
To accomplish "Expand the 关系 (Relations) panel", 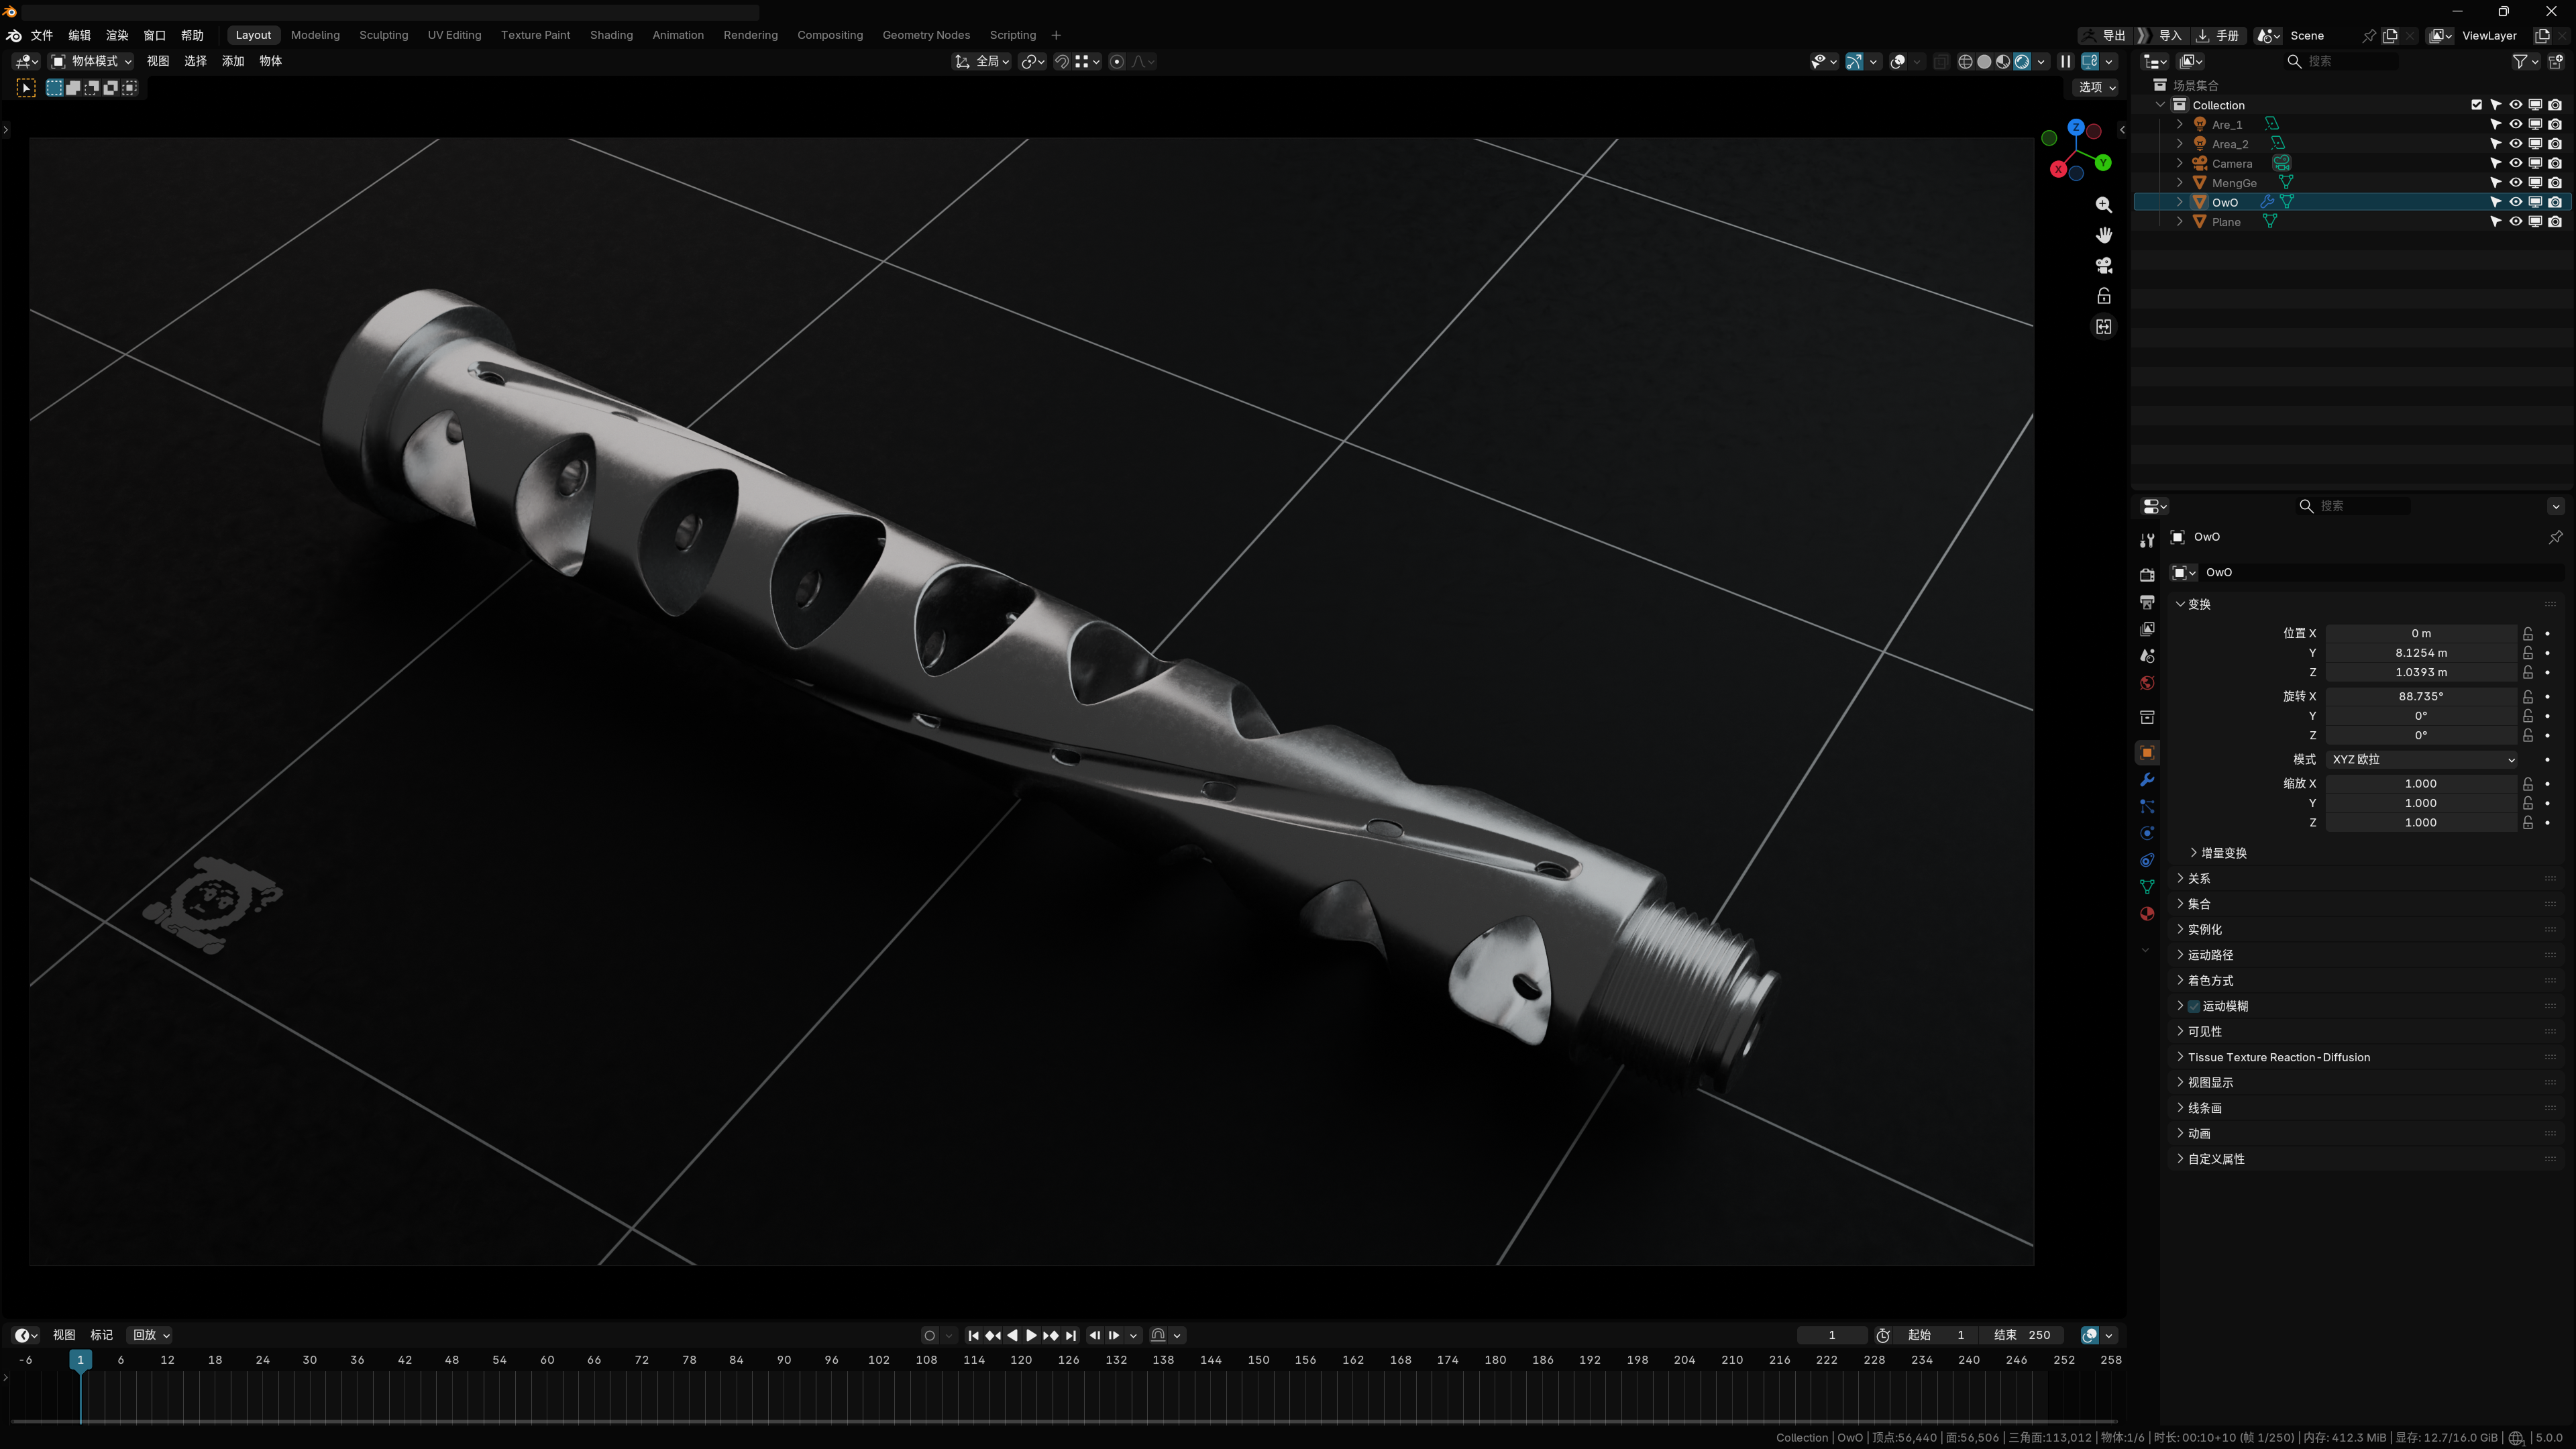I will click(2198, 878).
